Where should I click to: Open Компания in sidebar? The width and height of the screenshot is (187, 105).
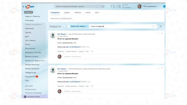pyautogui.click(x=29, y=29)
